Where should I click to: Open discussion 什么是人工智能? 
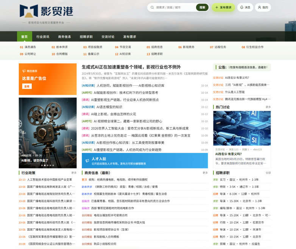click(235, 92)
